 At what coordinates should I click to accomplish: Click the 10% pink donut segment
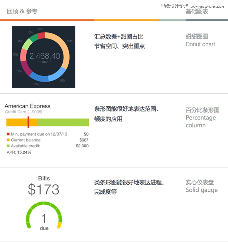pos(24,55)
